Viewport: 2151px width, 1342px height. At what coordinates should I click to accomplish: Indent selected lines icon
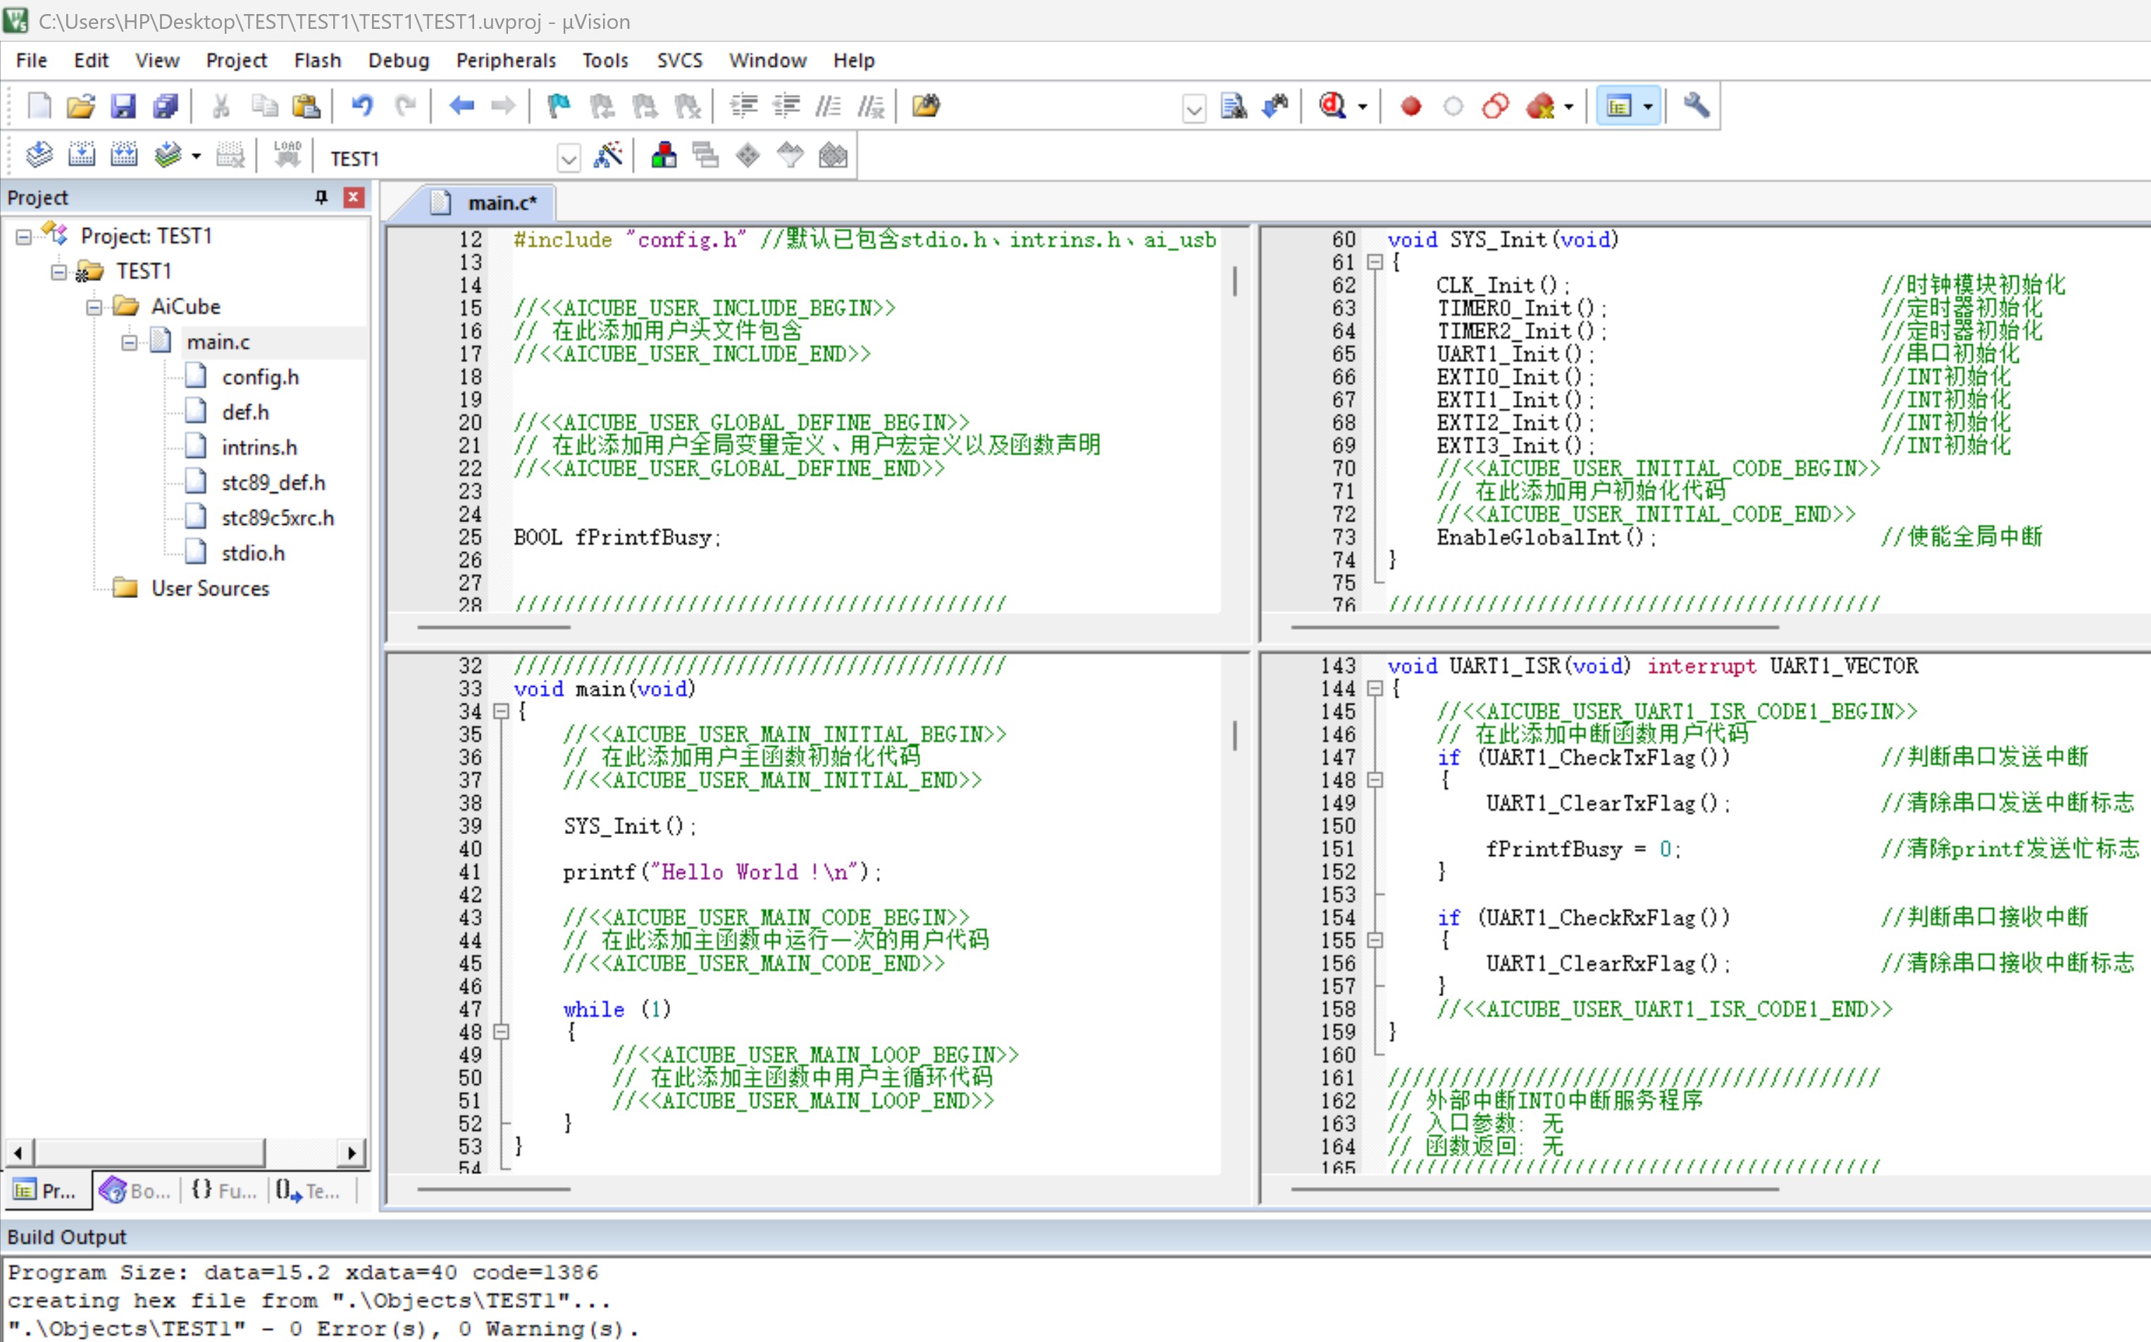pos(744,106)
